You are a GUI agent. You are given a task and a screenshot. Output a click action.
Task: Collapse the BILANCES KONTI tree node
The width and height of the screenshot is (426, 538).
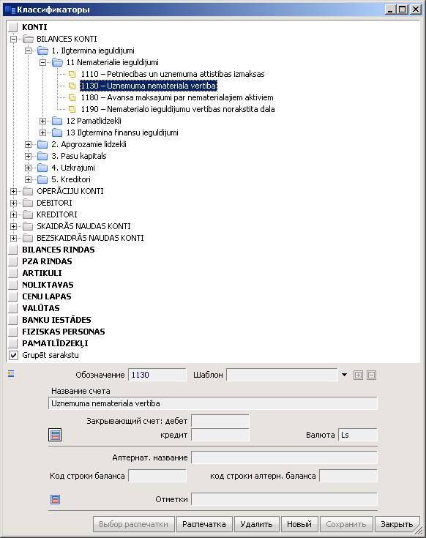tap(13, 39)
